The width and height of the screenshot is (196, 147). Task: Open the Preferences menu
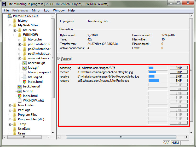[x=20, y=10]
